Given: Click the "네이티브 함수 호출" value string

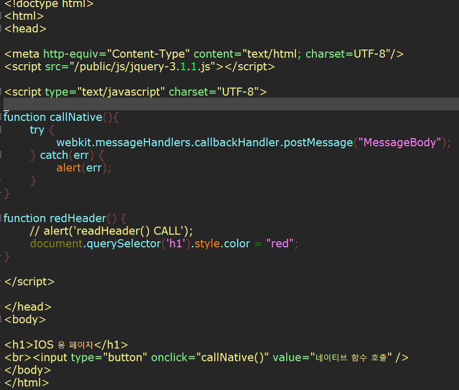Looking at the screenshot, I should point(351,357).
